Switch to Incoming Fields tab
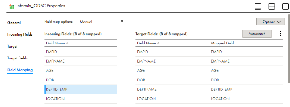The image size is (290, 107). tap(20, 34)
